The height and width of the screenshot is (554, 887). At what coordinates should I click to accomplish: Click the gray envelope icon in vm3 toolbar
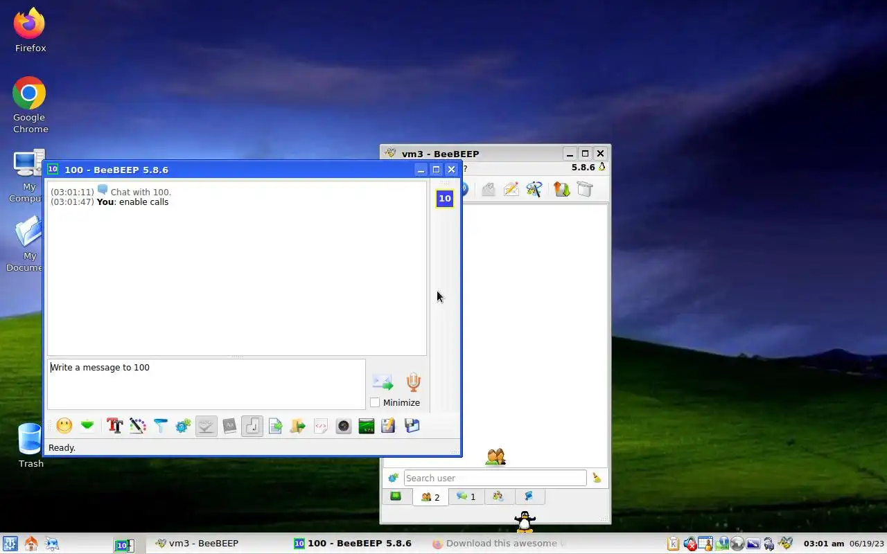[x=489, y=189]
